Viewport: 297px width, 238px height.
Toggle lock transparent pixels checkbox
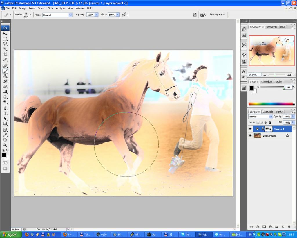point(258,122)
